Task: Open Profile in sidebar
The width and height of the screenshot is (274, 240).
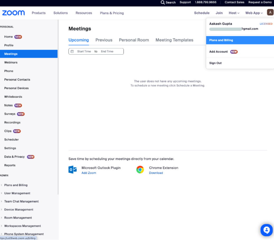Action: pyautogui.click(x=9, y=45)
